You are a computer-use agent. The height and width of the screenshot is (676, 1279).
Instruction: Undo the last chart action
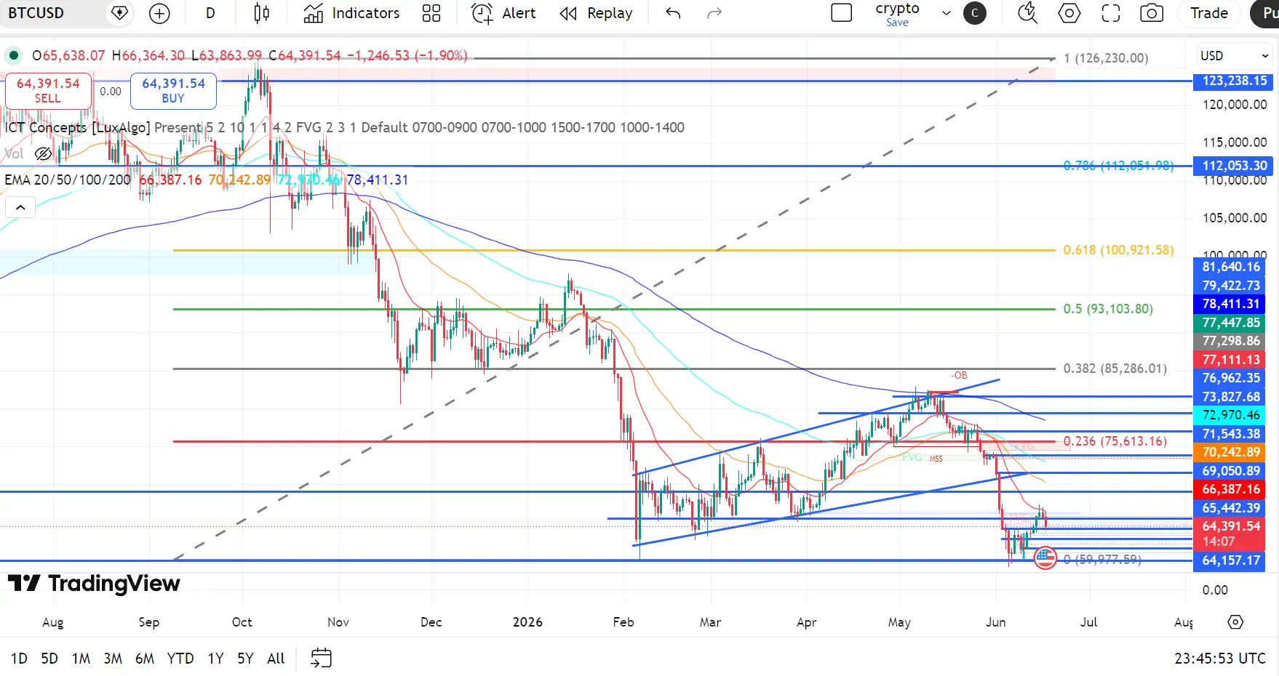[673, 13]
